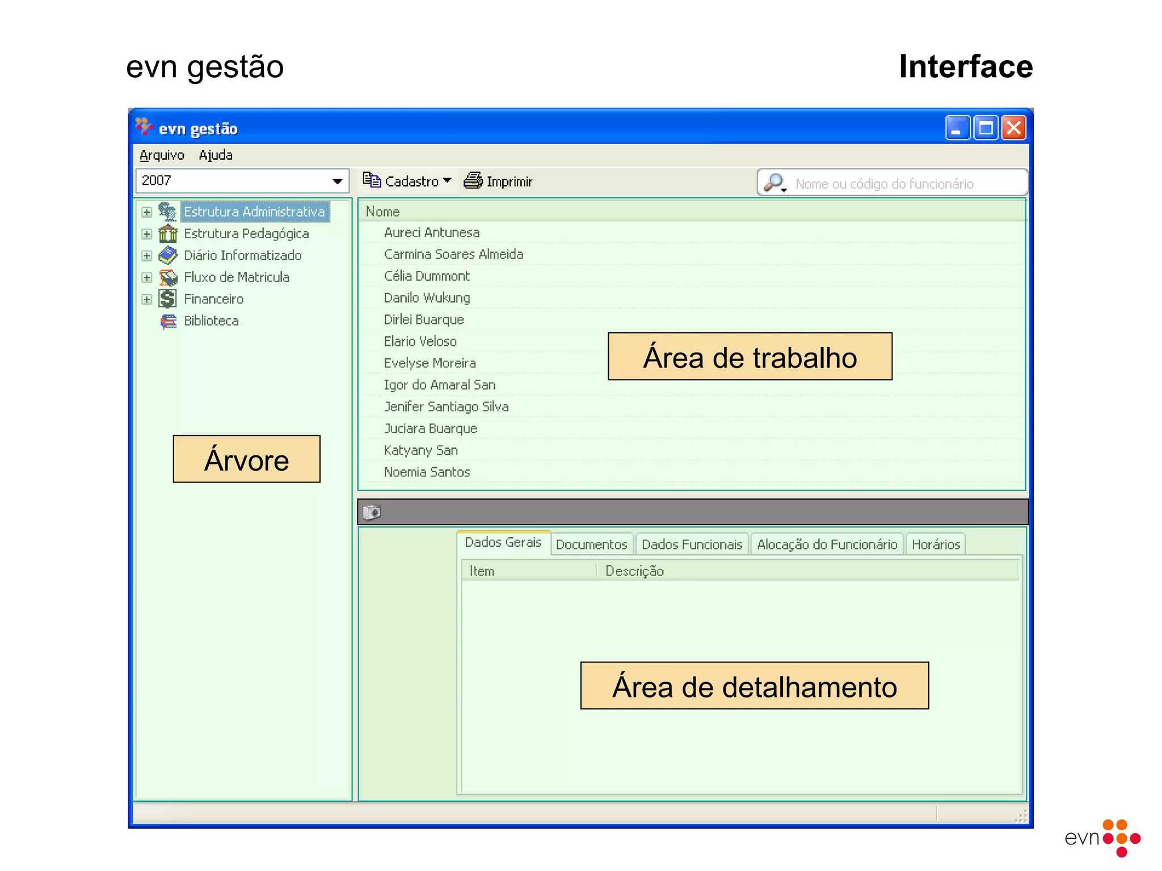The width and height of the screenshot is (1162, 871).
Task: Click the Diário Informatizado book icon
Action: (167, 255)
